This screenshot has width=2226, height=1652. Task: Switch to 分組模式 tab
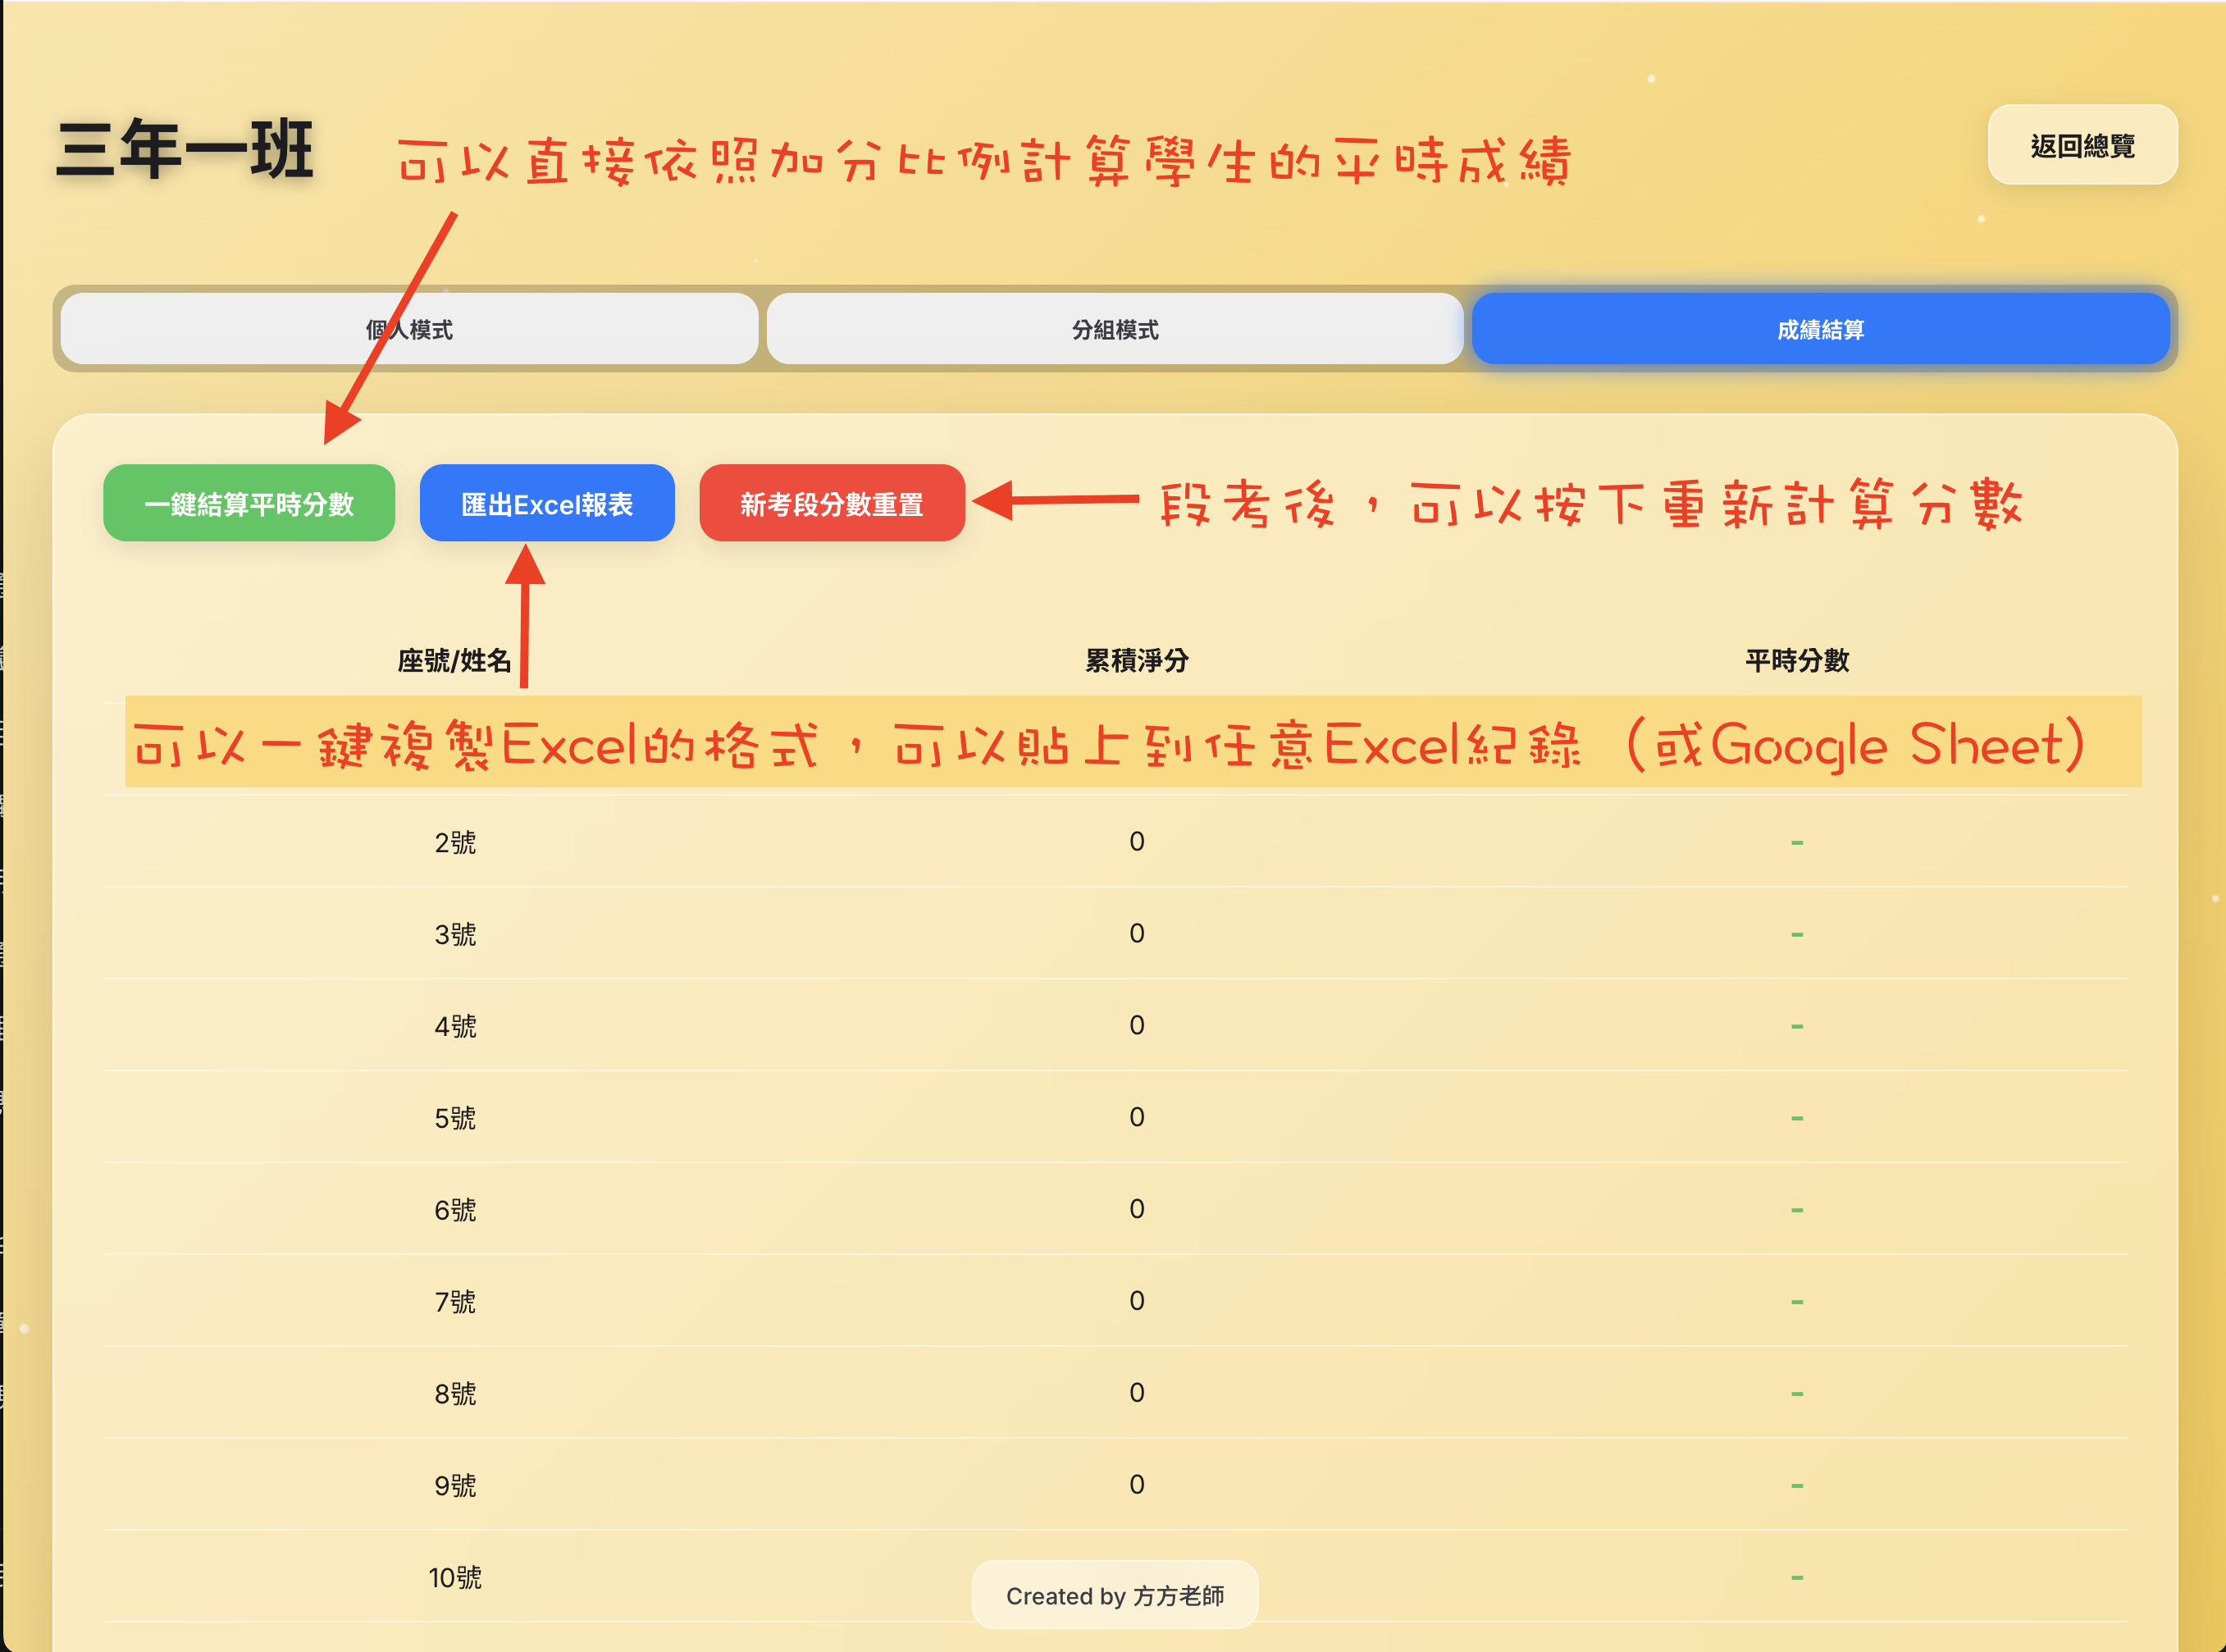[x=1114, y=330]
